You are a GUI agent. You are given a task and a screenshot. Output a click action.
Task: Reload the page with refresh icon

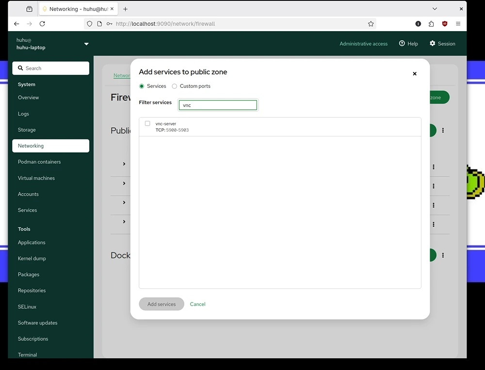42,24
